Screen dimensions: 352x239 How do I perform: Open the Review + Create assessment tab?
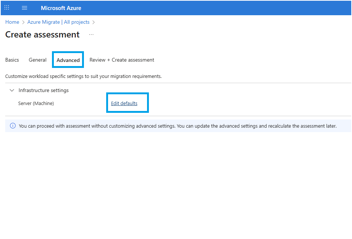tap(122, 60)
